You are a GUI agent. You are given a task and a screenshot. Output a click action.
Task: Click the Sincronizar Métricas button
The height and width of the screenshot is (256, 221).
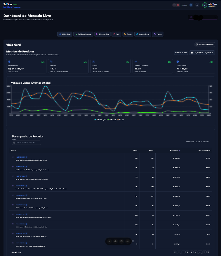point(205,44)
